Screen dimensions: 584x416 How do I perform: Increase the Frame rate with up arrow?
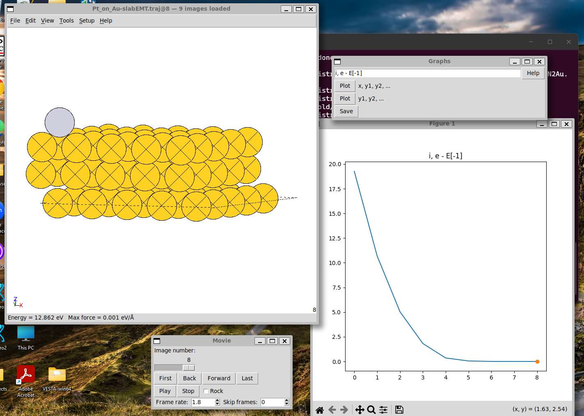point(218,400)
